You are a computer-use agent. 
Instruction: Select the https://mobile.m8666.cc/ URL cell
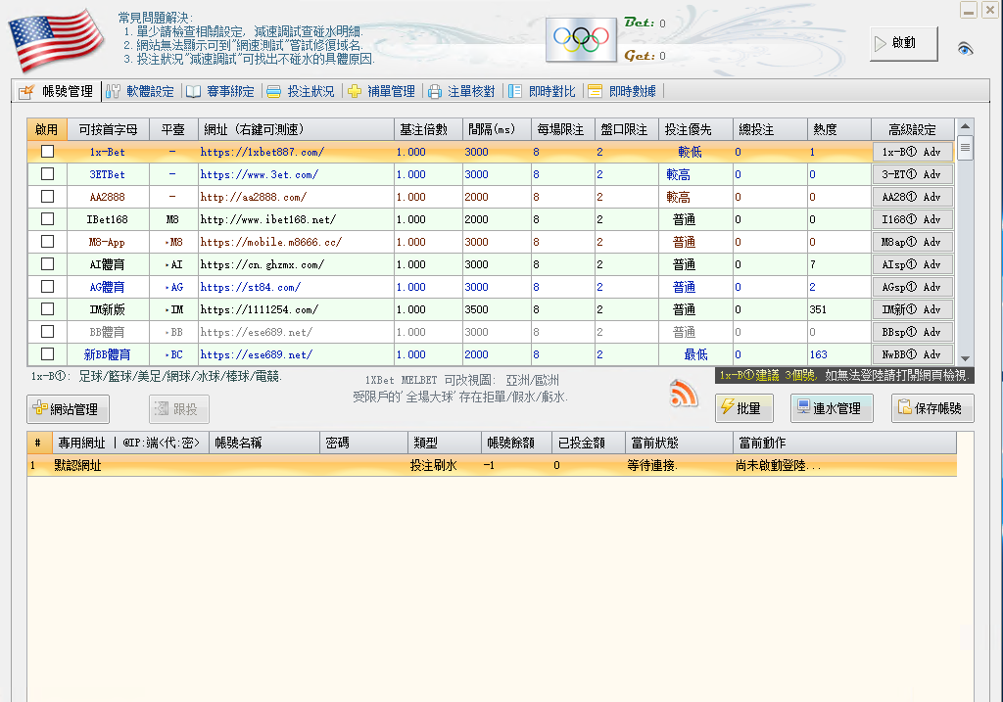(296, 242)
